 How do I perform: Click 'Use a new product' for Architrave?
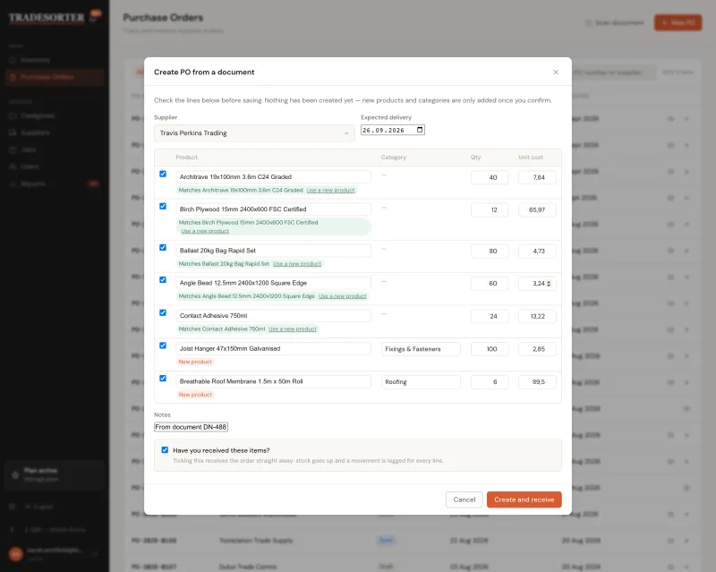coord(330,190)
